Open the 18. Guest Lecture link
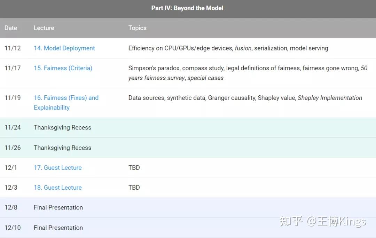Image resolution: width=376 pixels, height=238 pixels. 57,187
